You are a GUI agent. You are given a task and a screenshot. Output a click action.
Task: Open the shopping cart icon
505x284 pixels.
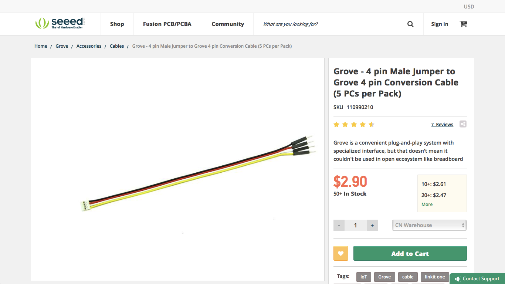pos(463,24)
